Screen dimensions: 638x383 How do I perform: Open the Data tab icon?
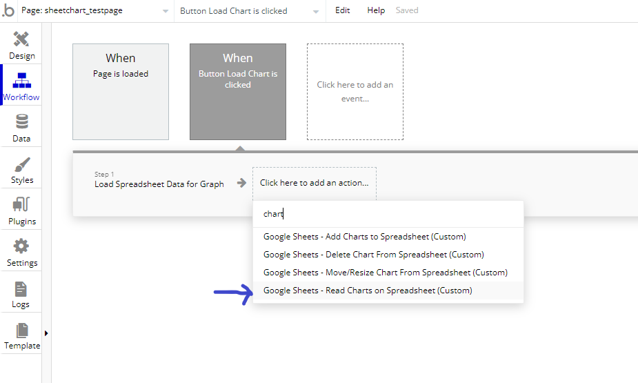point(21,121)
